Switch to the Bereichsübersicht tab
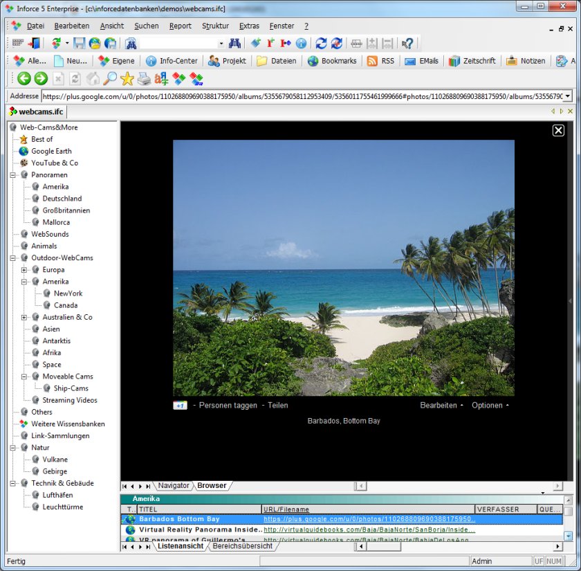 coord(242,546)
